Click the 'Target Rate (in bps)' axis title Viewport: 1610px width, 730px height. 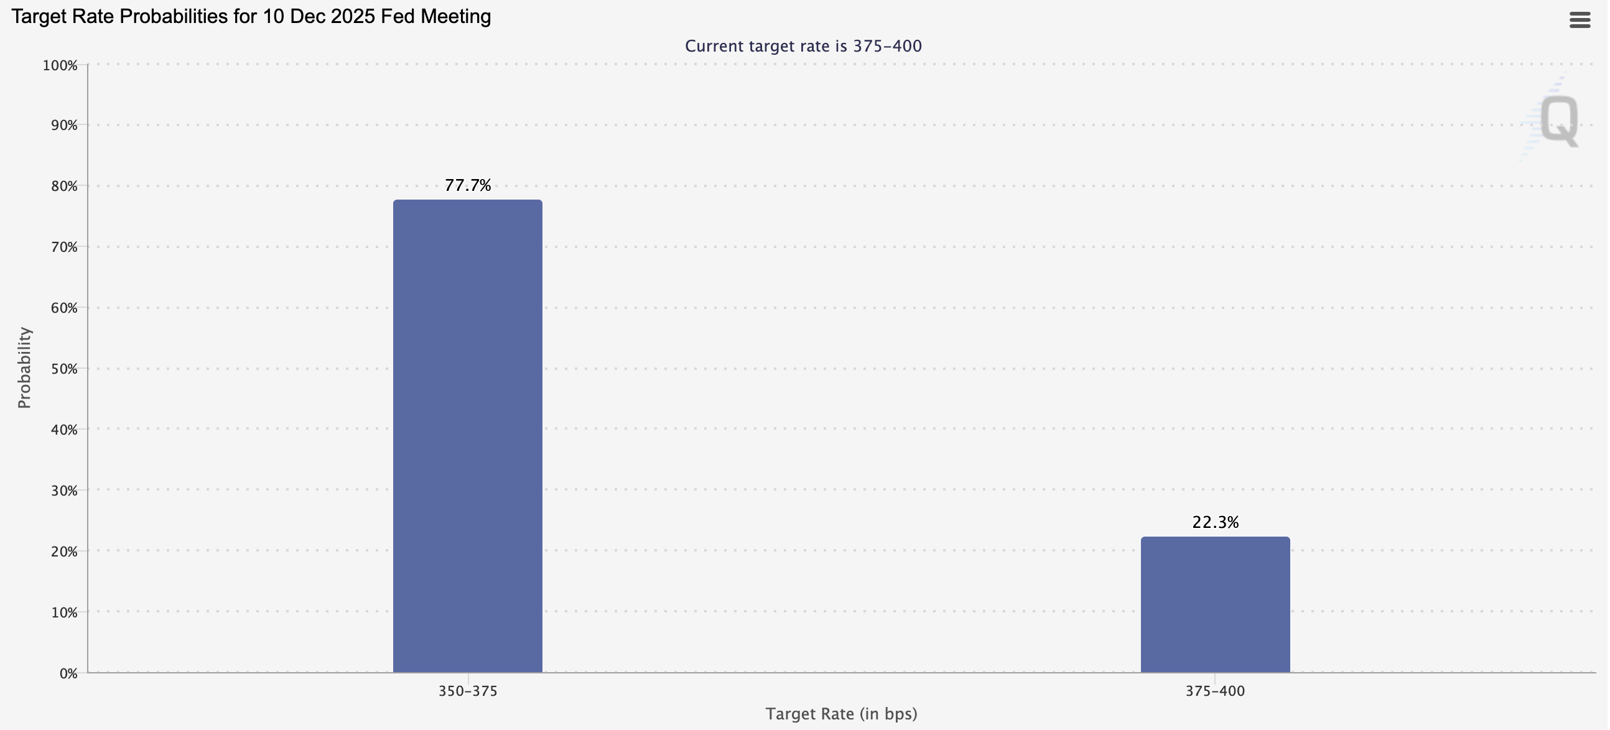[x=841, y=714]
